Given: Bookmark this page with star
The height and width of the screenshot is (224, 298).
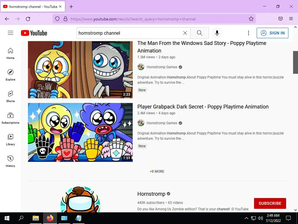Looking at the screenshot, I should 251,19.
